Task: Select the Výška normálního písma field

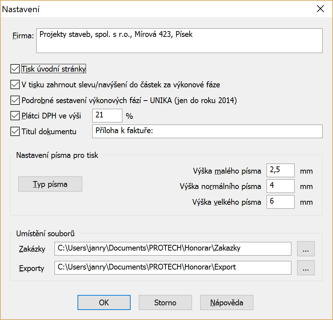Action: 280,186
